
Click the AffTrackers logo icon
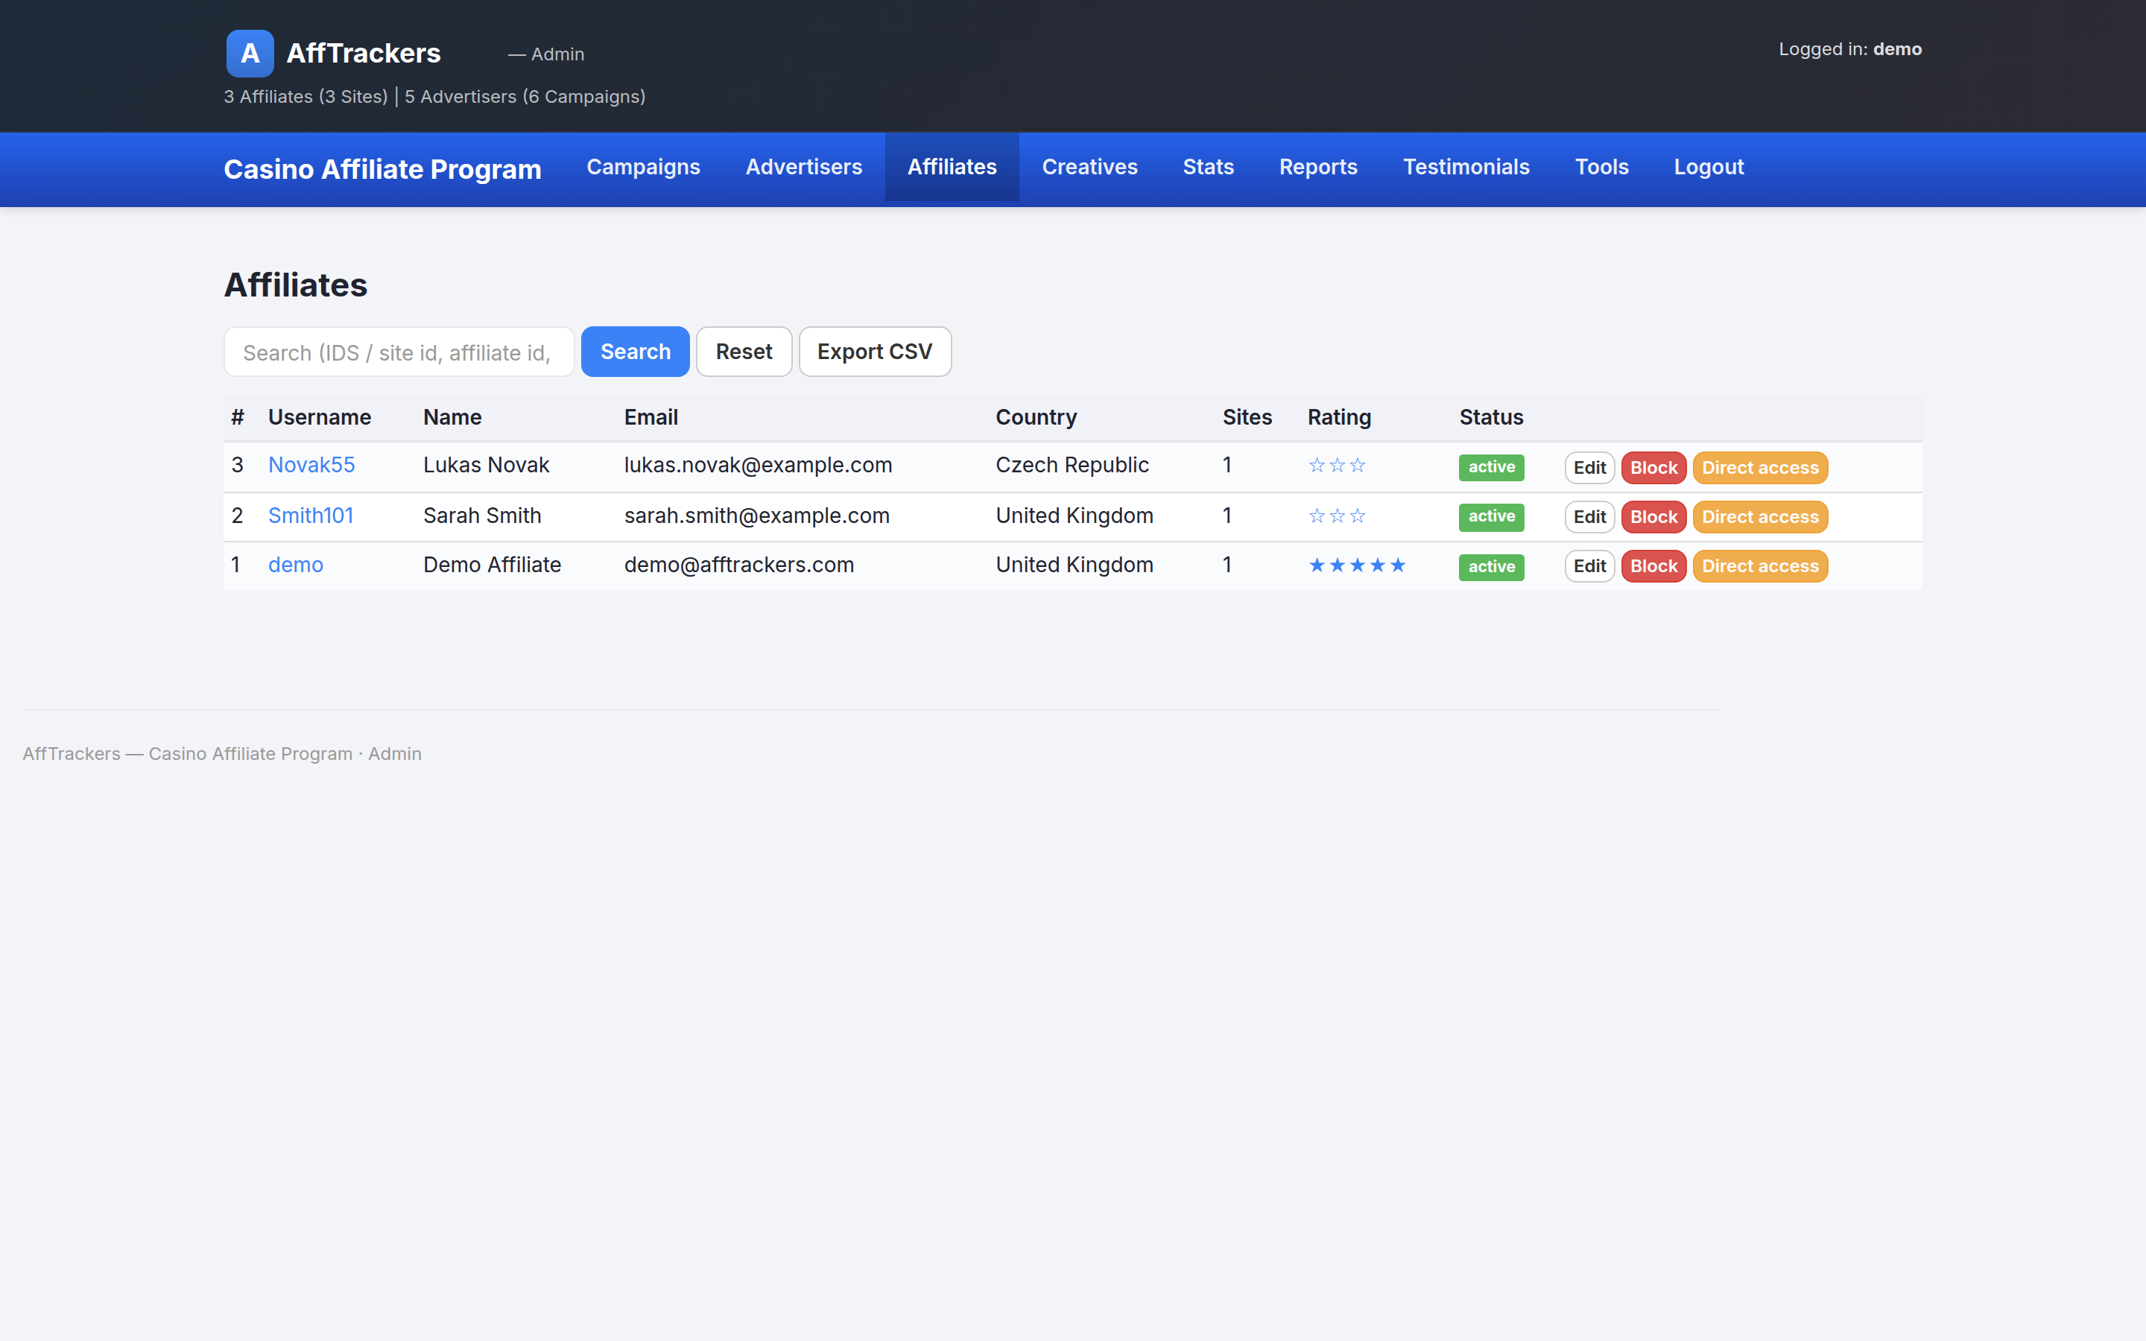tap(249, 53)
